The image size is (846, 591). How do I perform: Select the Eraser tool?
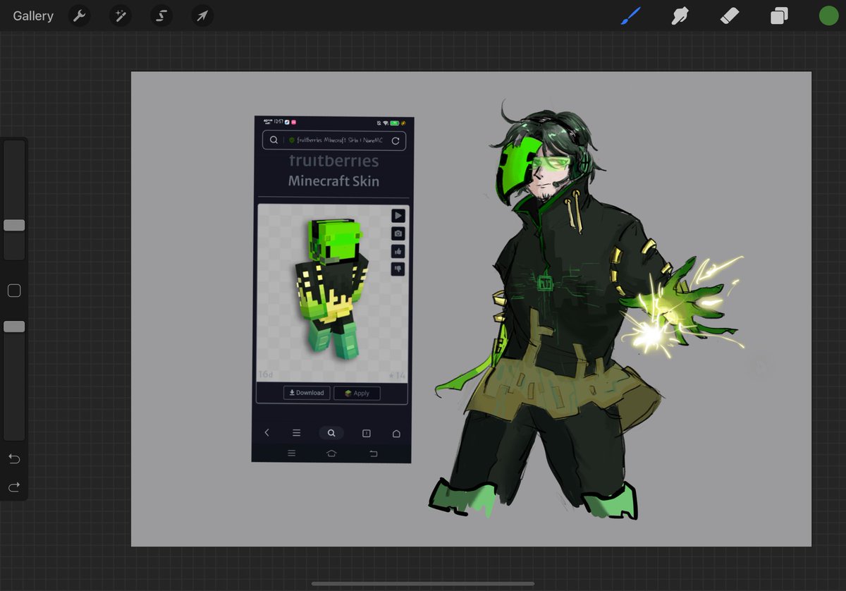tap(730, 16)
